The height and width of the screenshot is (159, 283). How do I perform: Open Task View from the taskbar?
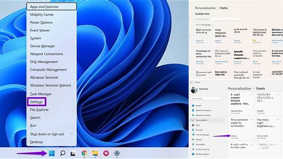73,154
